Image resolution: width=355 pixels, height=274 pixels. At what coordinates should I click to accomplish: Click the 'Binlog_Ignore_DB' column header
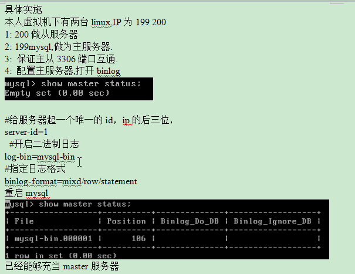pos(272,221)
